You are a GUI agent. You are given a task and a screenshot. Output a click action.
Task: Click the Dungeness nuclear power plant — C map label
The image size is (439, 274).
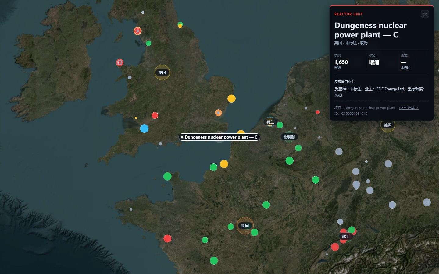[220, 137]
